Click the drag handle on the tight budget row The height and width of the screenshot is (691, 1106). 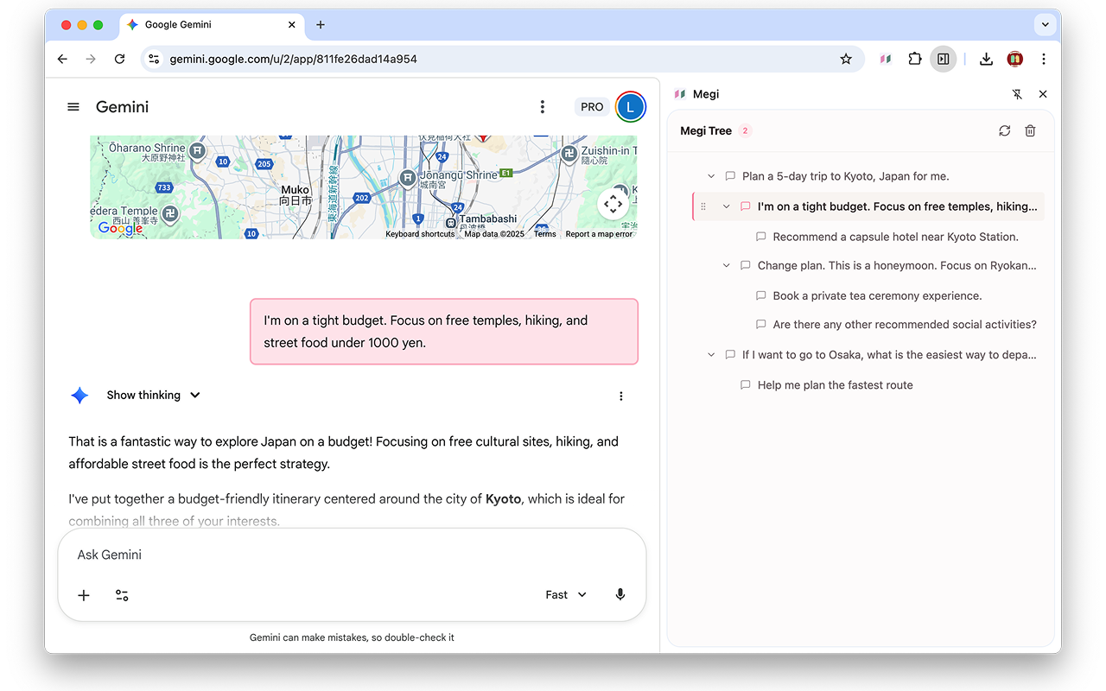point(702,206)
